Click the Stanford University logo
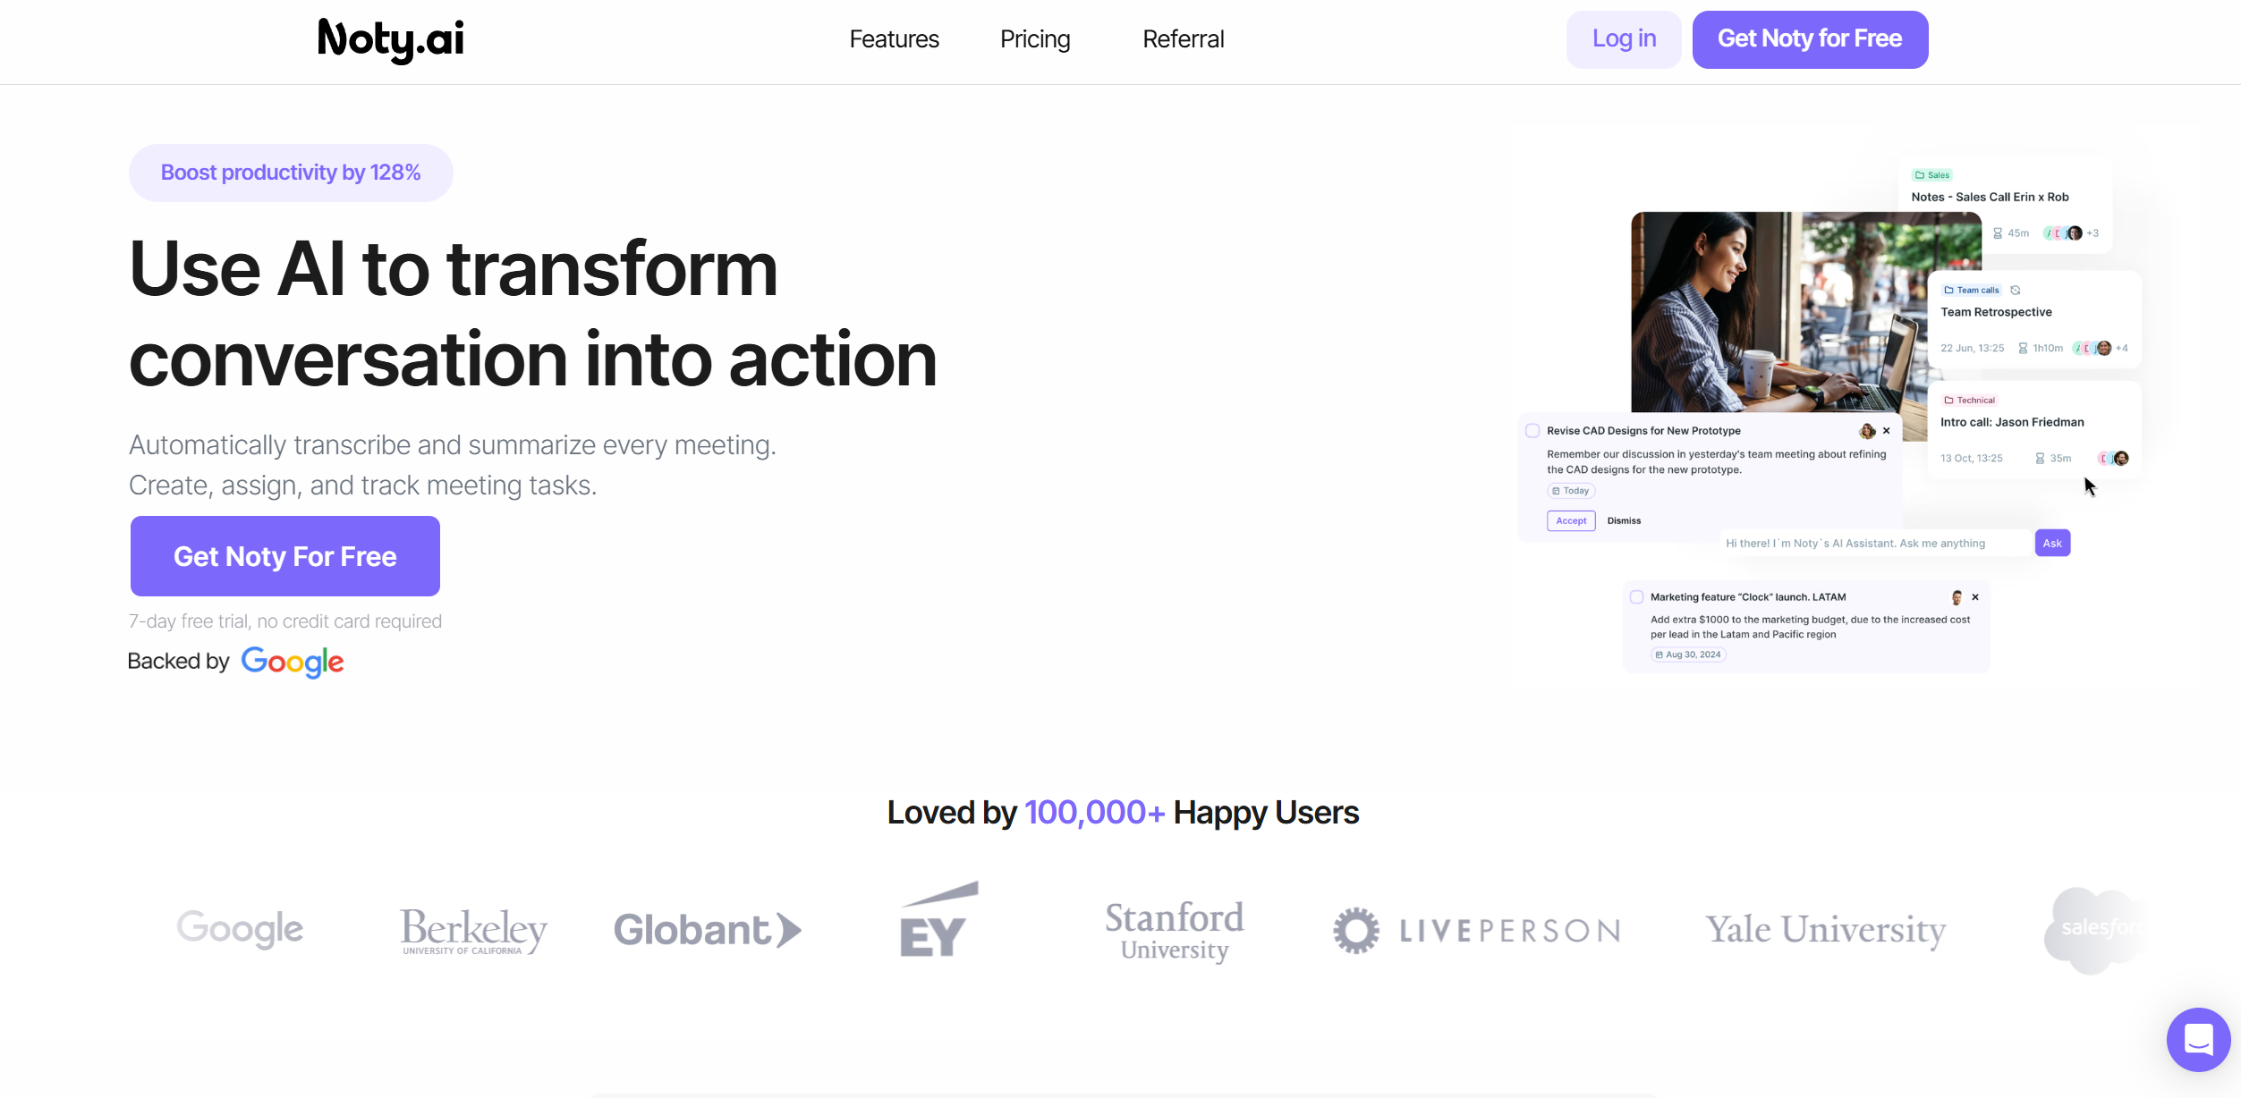 pyautogui.click(x=1174, y=931)
